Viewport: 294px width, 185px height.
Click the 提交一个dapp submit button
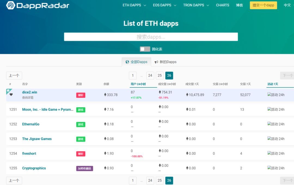[x=263, y=5]
